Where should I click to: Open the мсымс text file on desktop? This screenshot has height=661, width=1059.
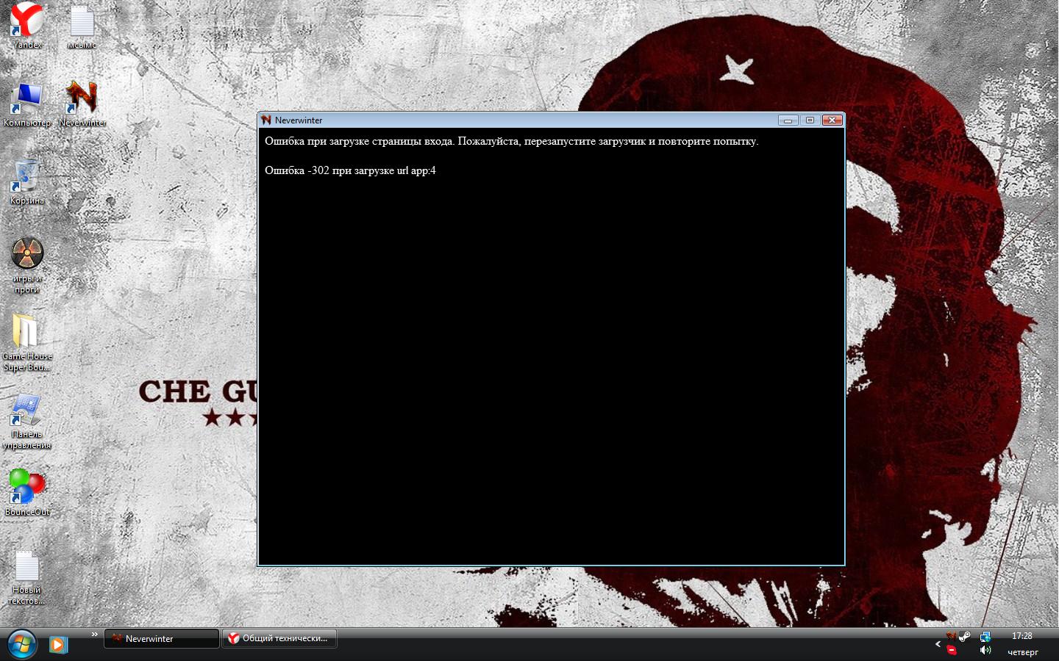point(82,26)
